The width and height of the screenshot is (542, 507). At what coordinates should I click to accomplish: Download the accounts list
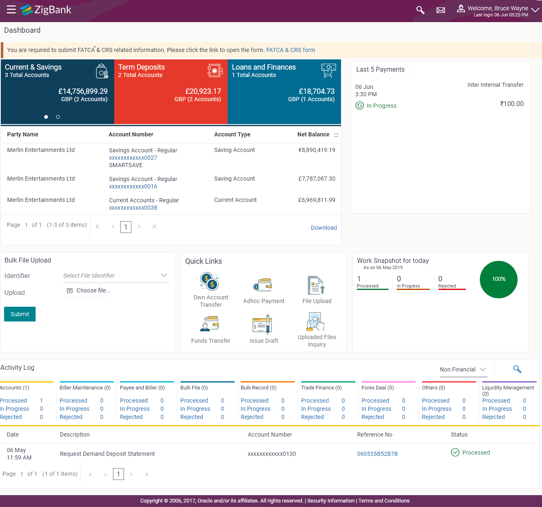(x=324, y=228)
